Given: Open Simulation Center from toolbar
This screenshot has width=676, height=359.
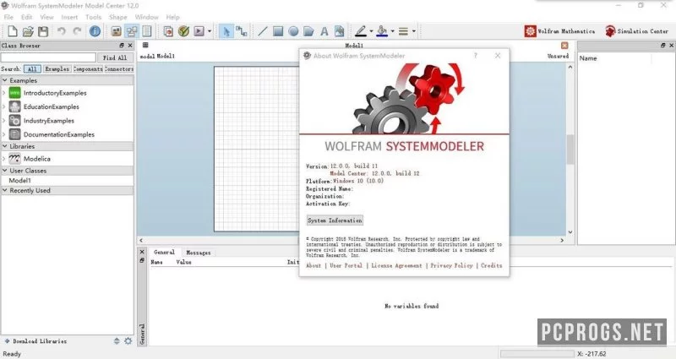Looking at the screenshot, I should [x=636, y=31].
